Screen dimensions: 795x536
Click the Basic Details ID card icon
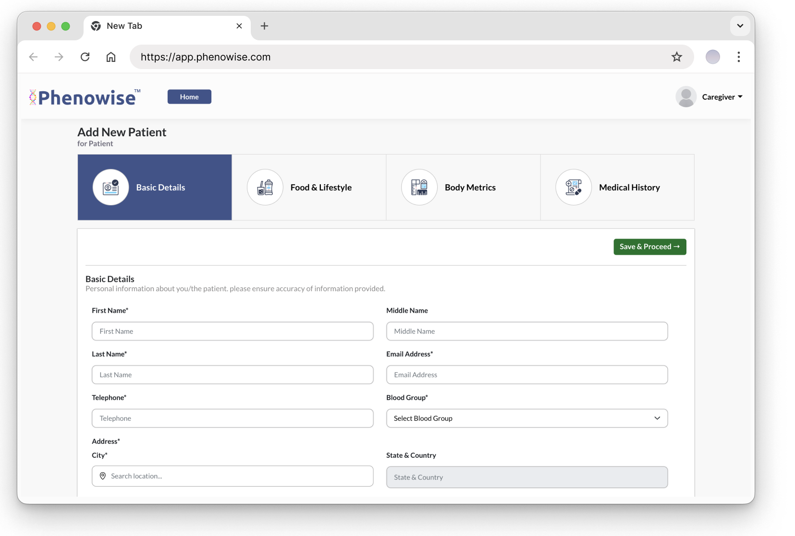110,187
